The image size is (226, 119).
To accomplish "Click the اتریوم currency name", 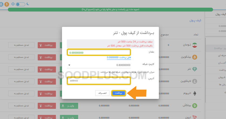I will [187, 93].
